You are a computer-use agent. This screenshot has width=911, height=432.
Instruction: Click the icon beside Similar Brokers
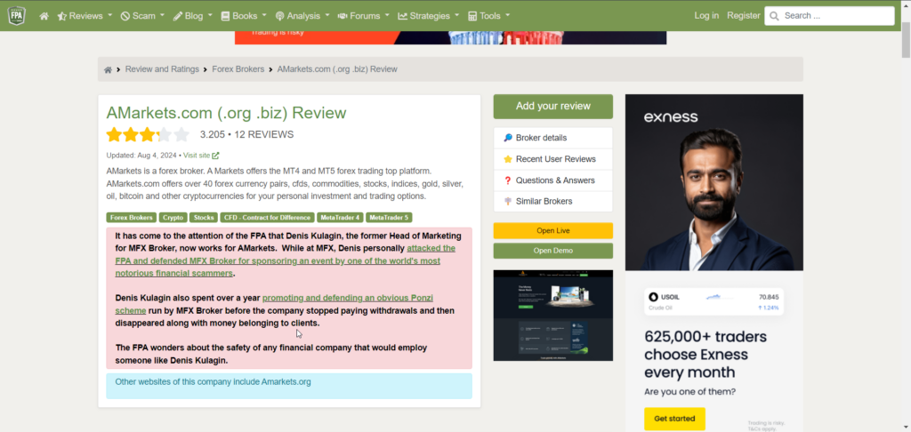(508, 202)
